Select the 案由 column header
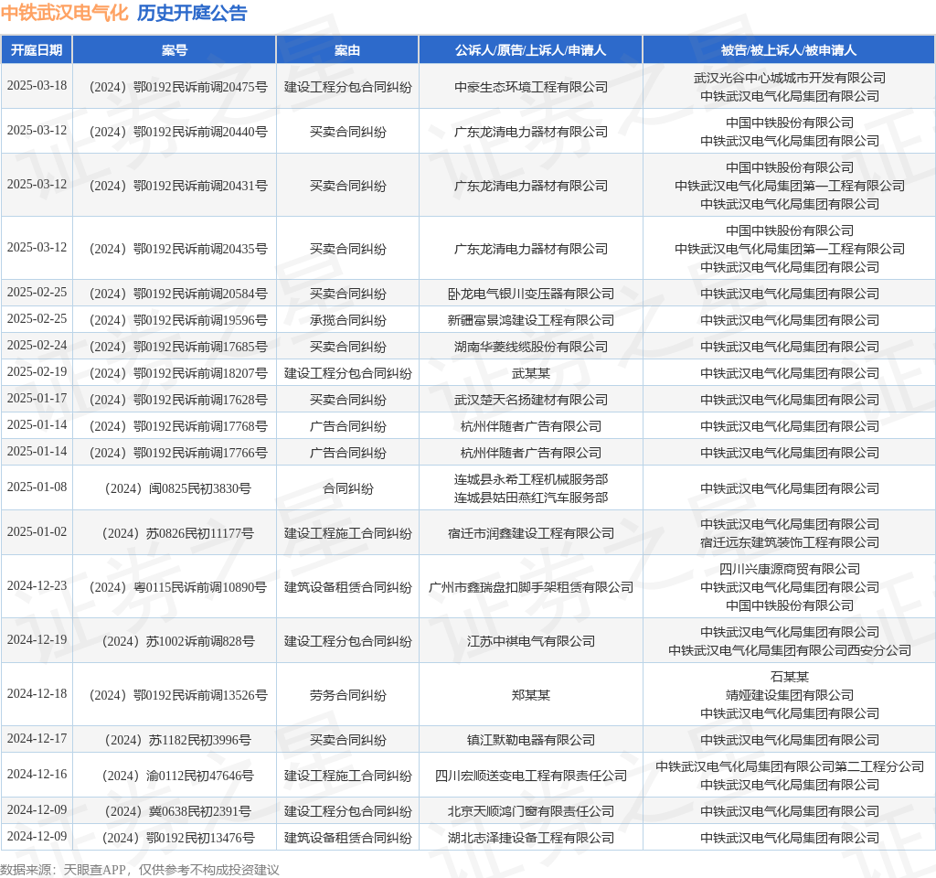The width and height of the screenshot is (936, 878). tap(347, 50)
